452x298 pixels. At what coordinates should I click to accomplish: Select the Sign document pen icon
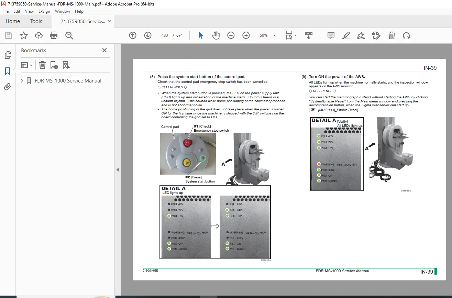[x=361, y=35]
